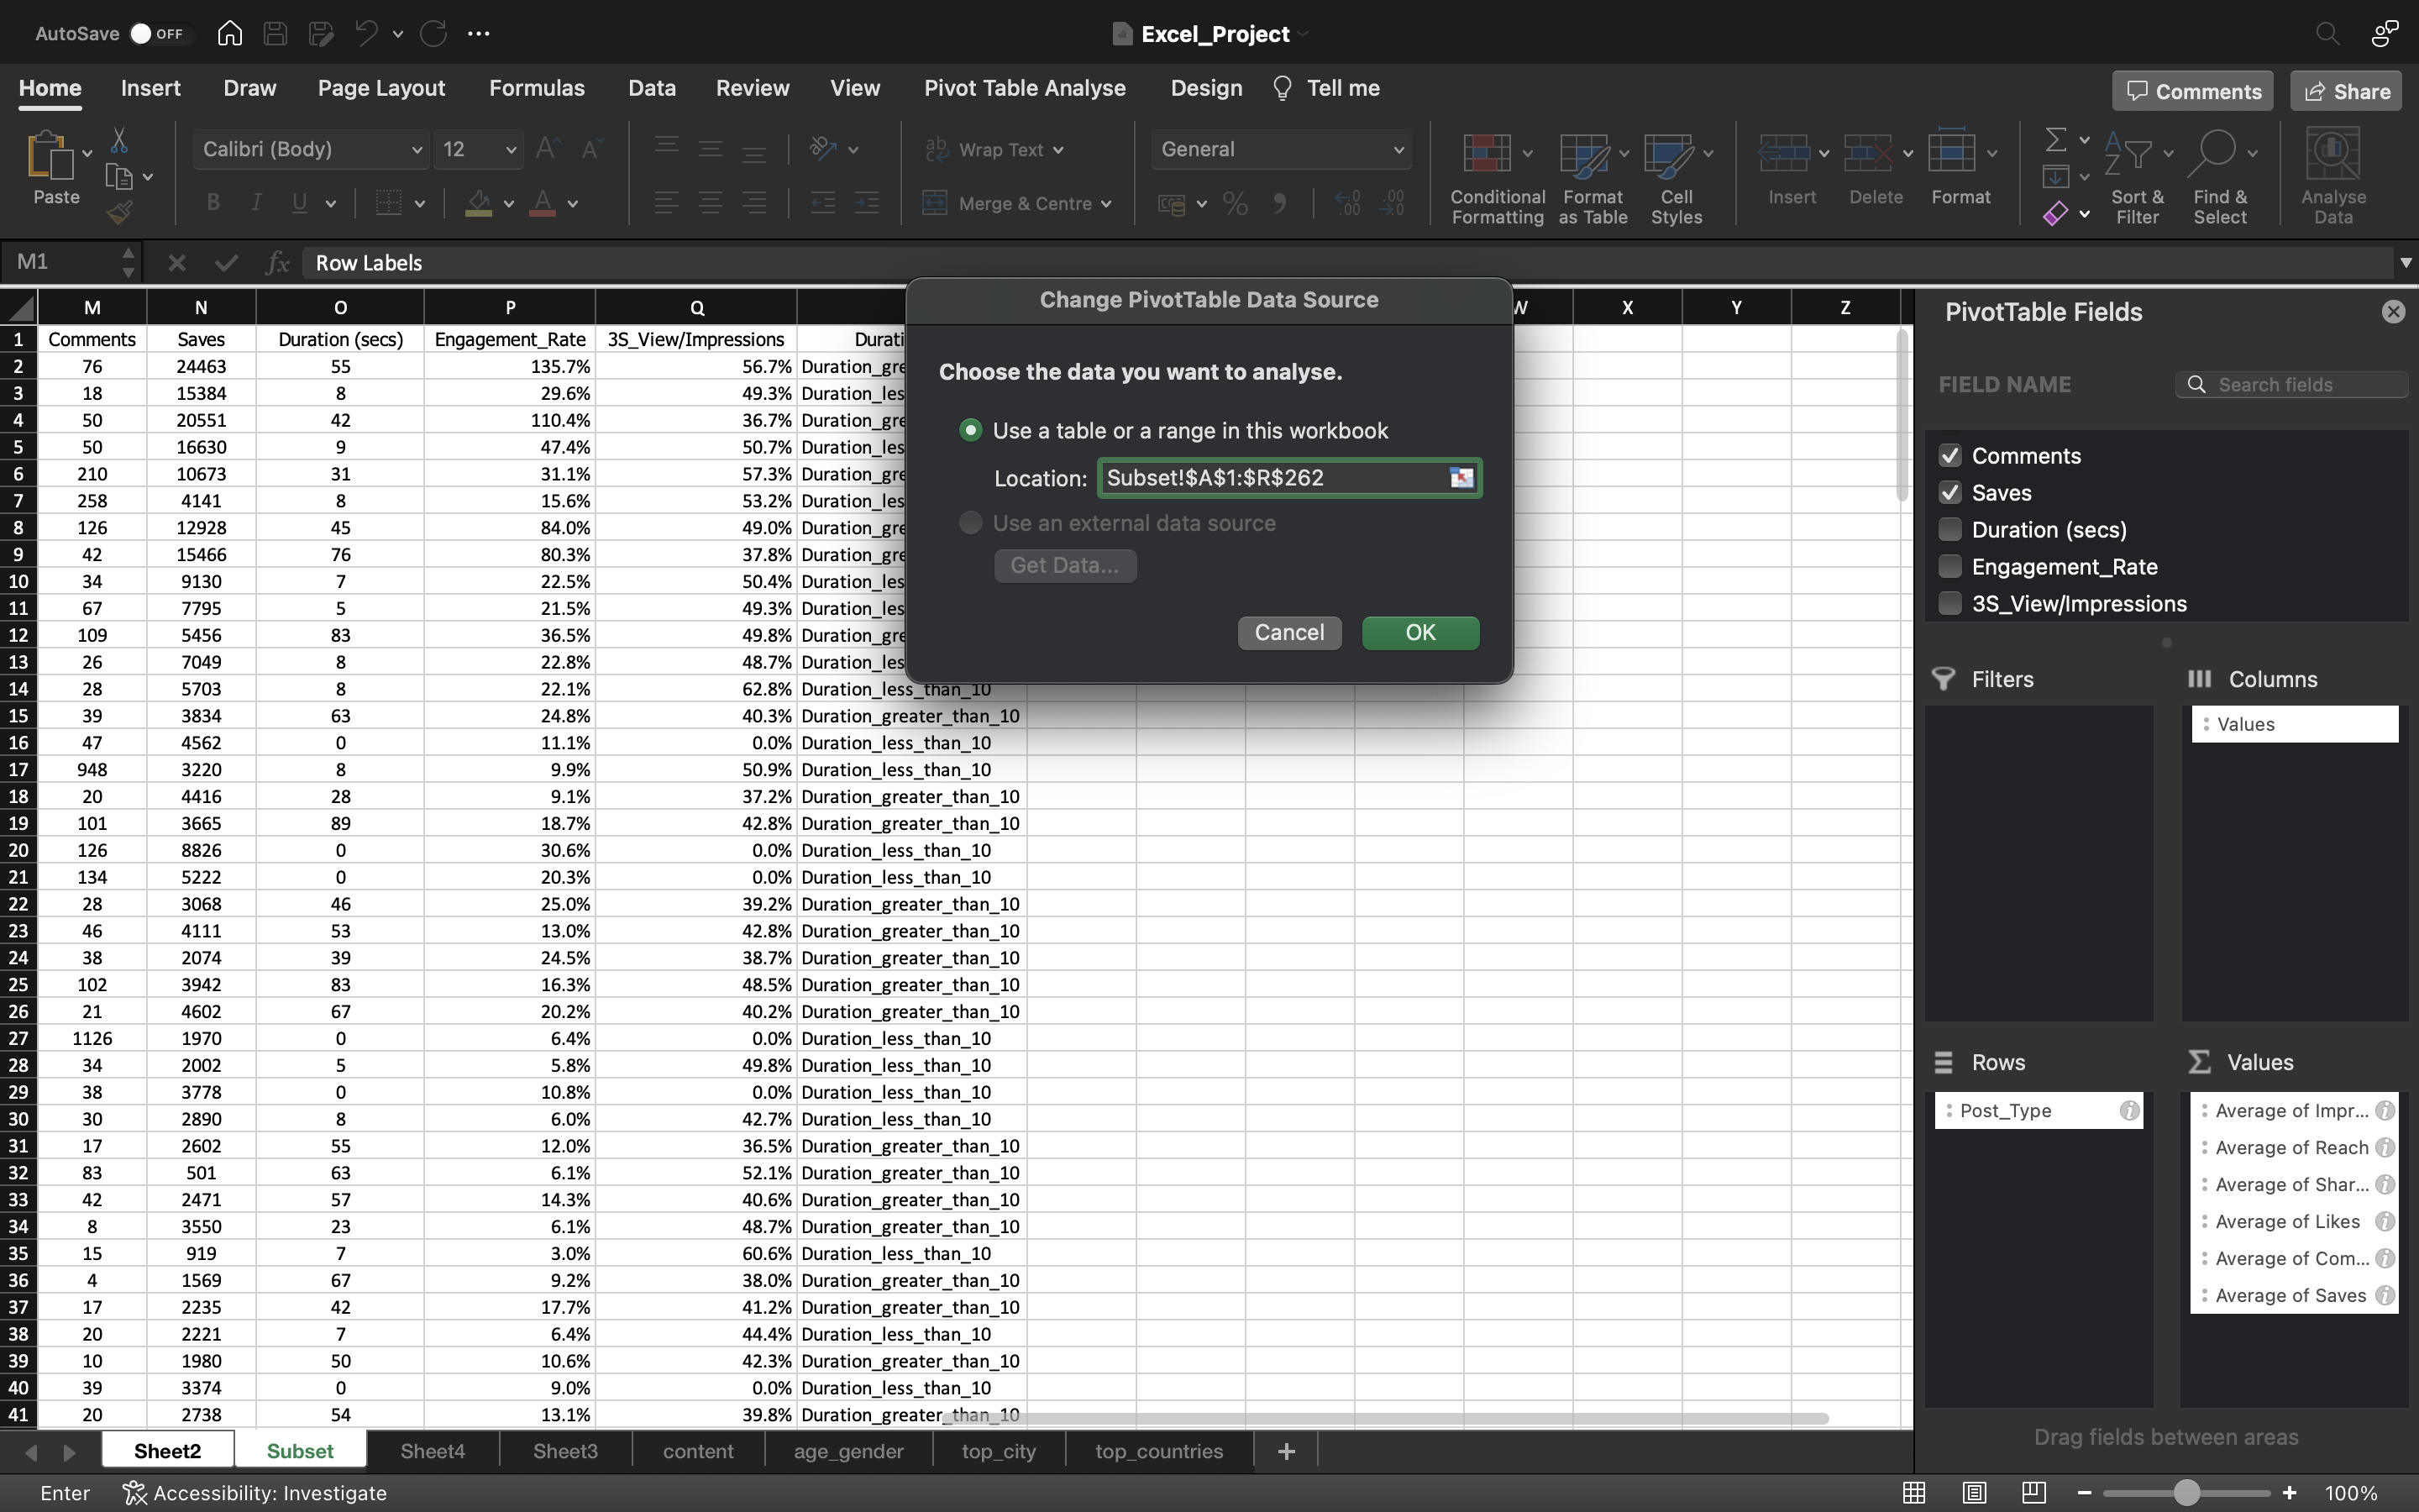Image resolution: width=2419 pixels, height=1512 pixels.
Task: Expand the Paste options dropdown arrow
Action: [x=87, y=153]
